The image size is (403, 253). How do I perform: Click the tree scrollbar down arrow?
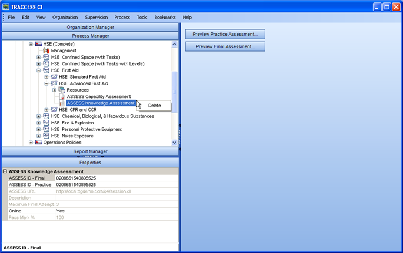tap(174, 143)
